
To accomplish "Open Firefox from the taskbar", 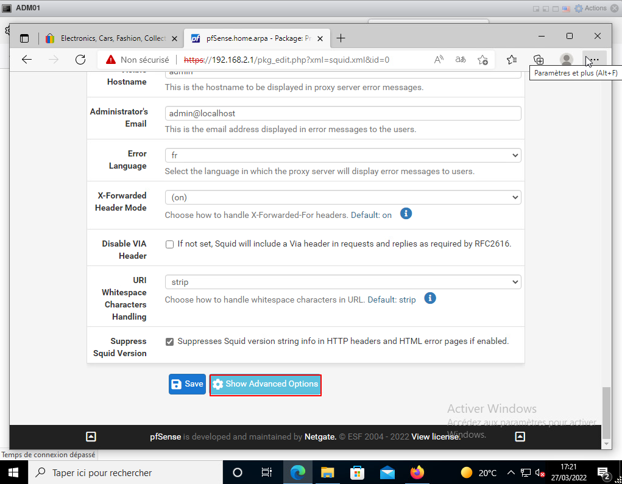I will 417,472.
